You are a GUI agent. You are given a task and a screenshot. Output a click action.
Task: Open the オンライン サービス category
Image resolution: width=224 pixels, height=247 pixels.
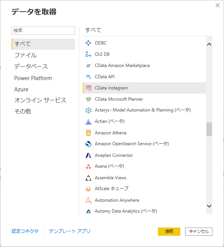pyautogui.click(x=40, y=100)
